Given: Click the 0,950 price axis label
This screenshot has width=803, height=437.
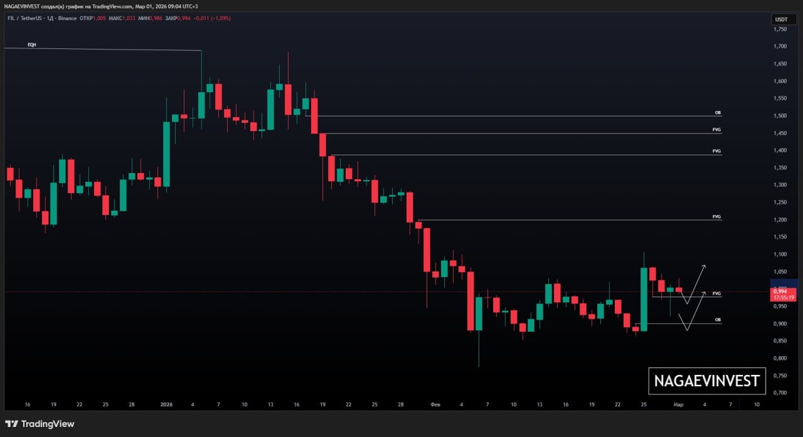Looking at the screenshot, I should 780,306.
